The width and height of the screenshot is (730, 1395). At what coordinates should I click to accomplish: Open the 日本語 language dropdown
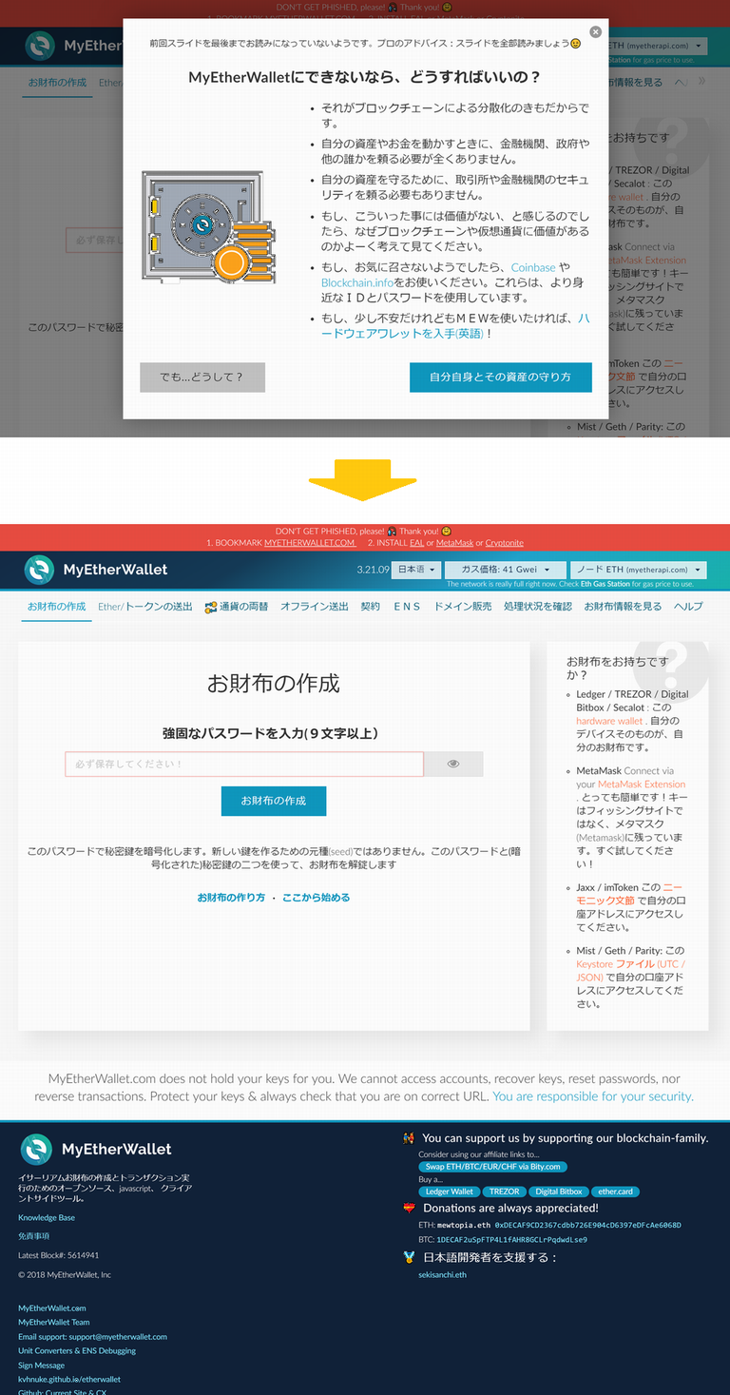(417, 570)
